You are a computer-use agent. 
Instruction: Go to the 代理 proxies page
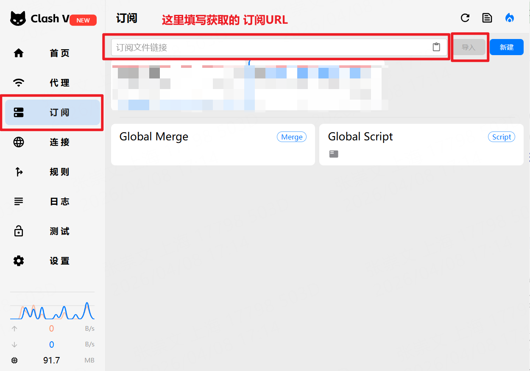click(x=59, y=83)
